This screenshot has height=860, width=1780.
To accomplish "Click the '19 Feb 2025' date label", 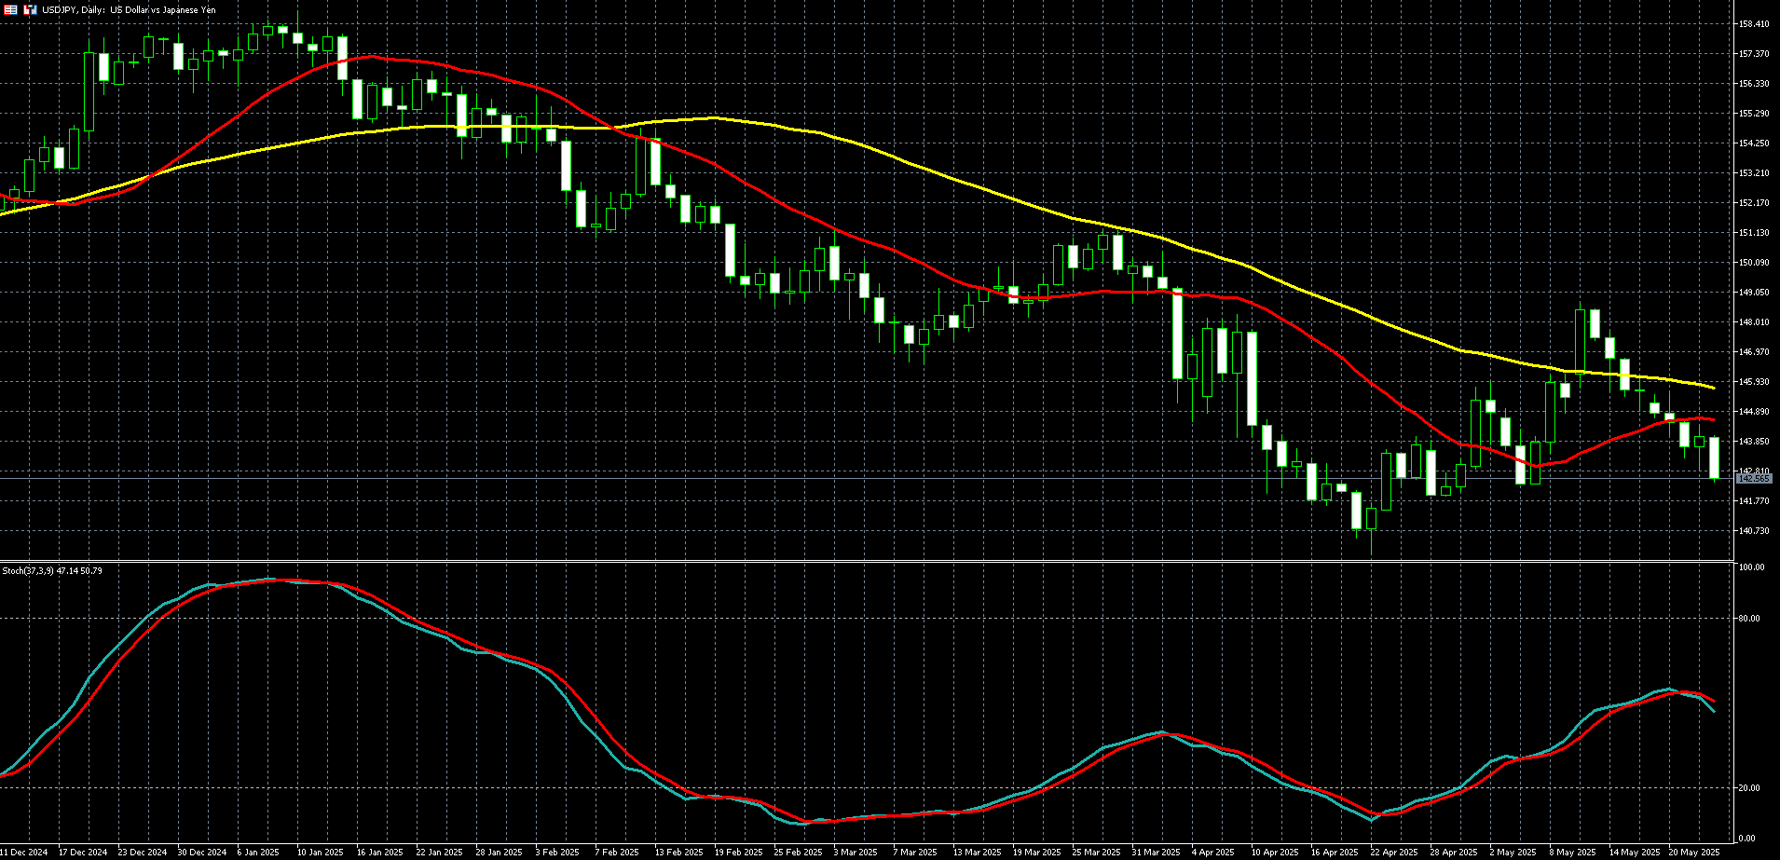I will click(x=738, y=853).
